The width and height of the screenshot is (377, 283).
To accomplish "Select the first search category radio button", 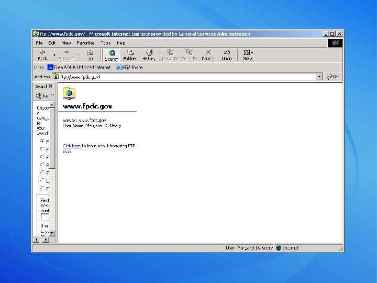I will (43, 141).
